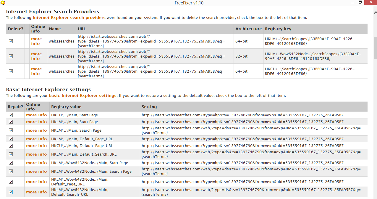The width and height of the screenshot is (377, 199).
Task: Open more info for HKCU Main, Start Page
Action: pyautogui.click(x=36, y=115)
